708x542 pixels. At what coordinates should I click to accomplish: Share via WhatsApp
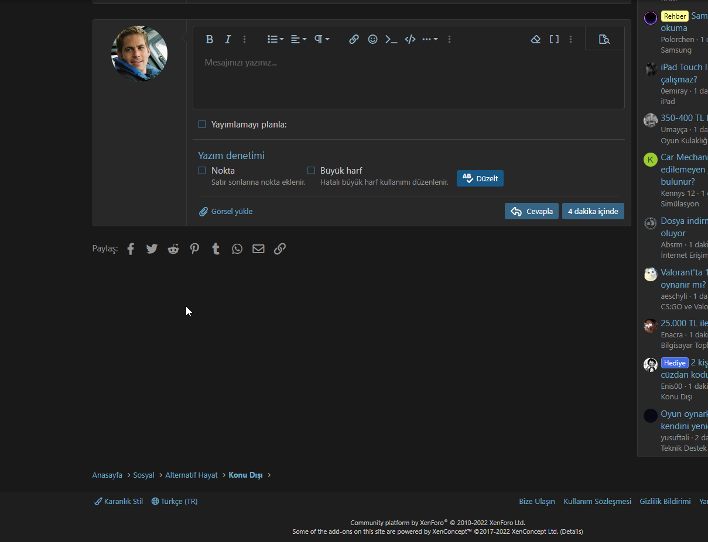pos(237,249)
